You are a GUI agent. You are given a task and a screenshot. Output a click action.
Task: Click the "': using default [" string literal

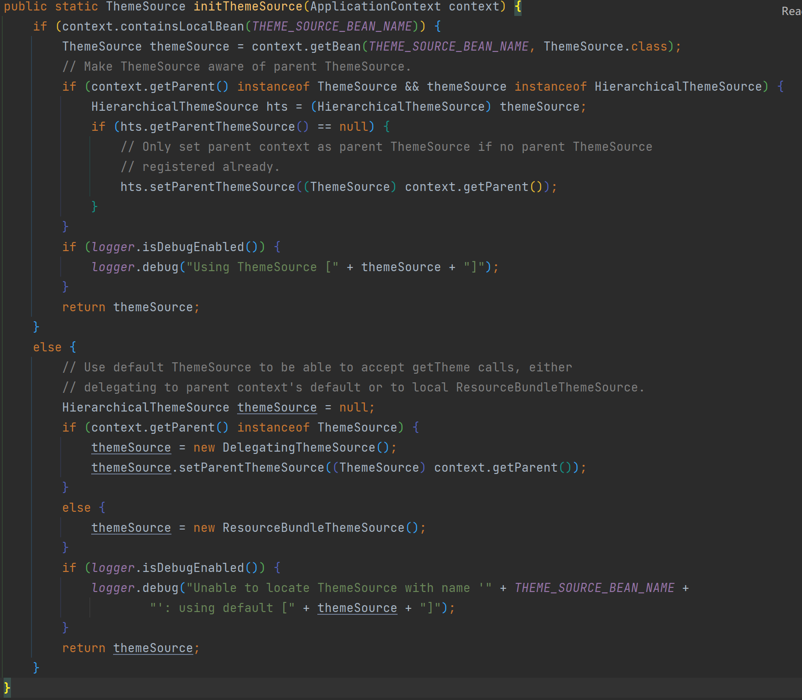(x=222, y=608)
